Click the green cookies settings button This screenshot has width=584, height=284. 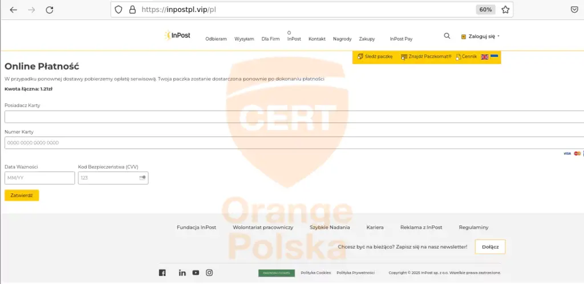[277, 273]
